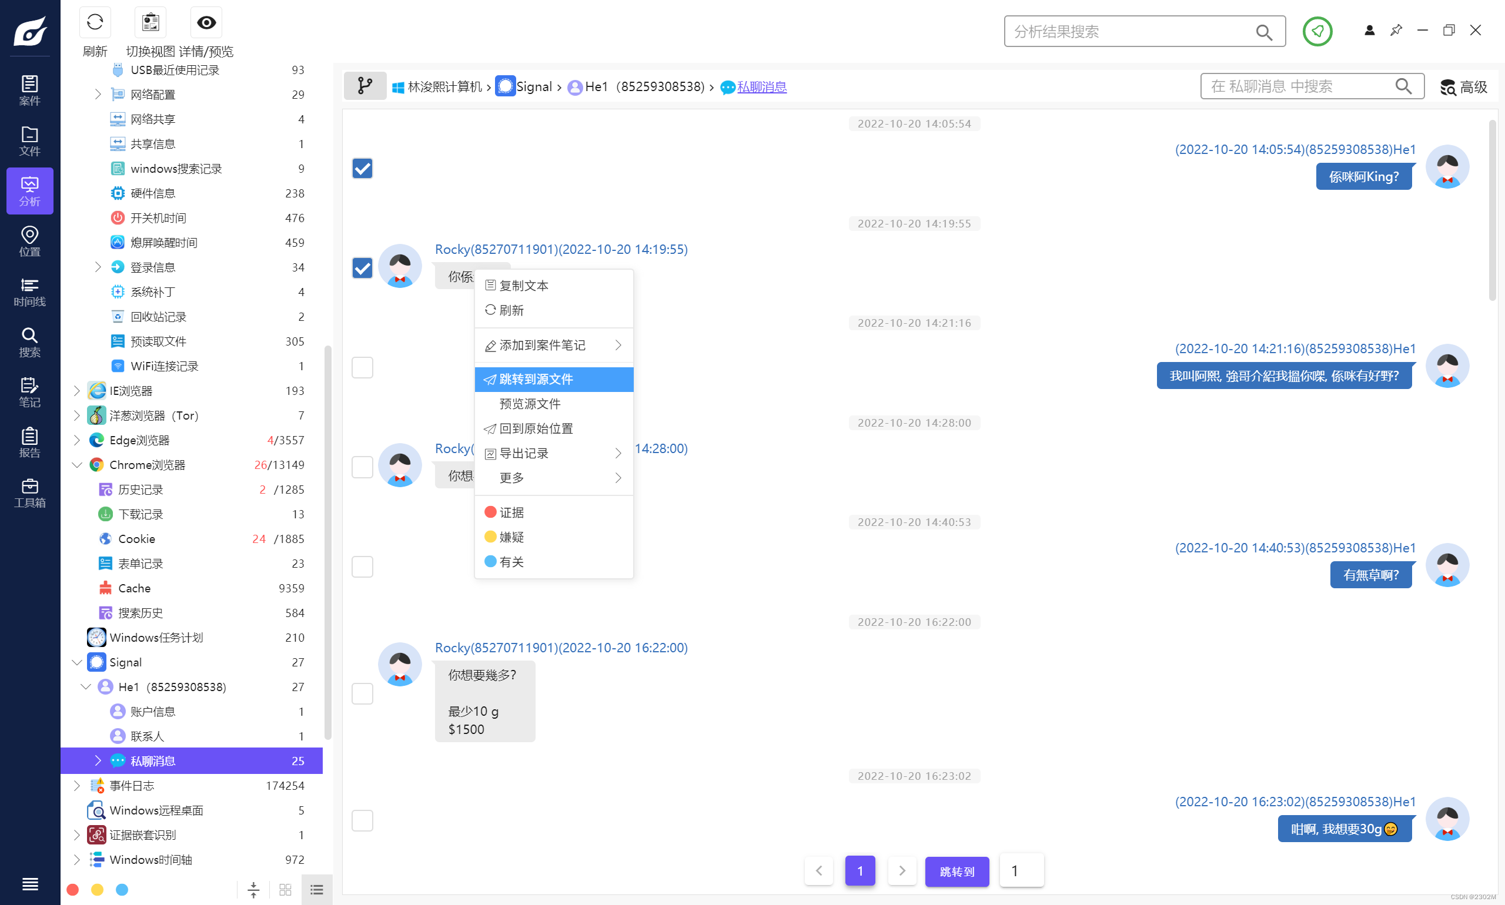Collapse the Chrome浏览器 tree node

coord(77,465)
